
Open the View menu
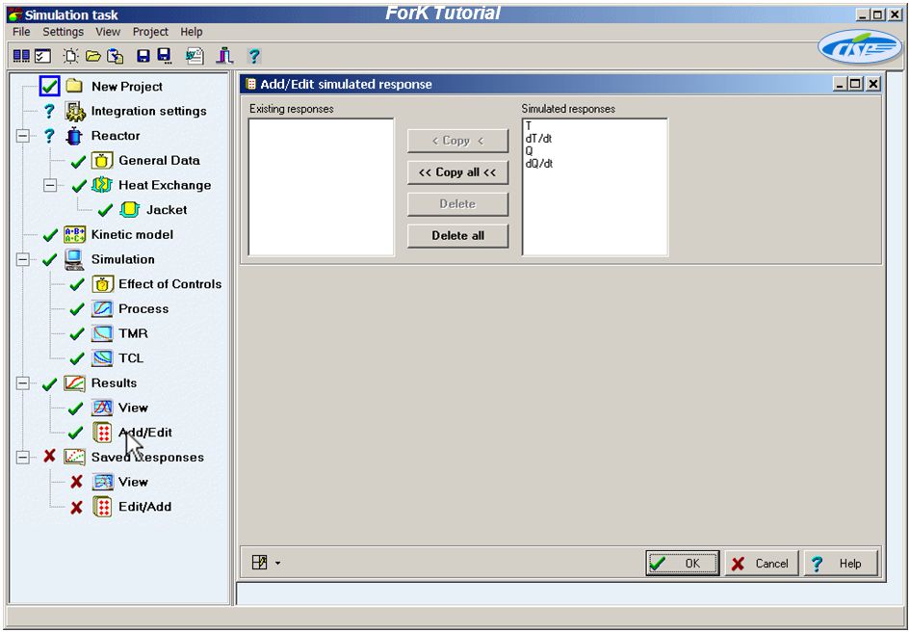[x=108, y=32]
